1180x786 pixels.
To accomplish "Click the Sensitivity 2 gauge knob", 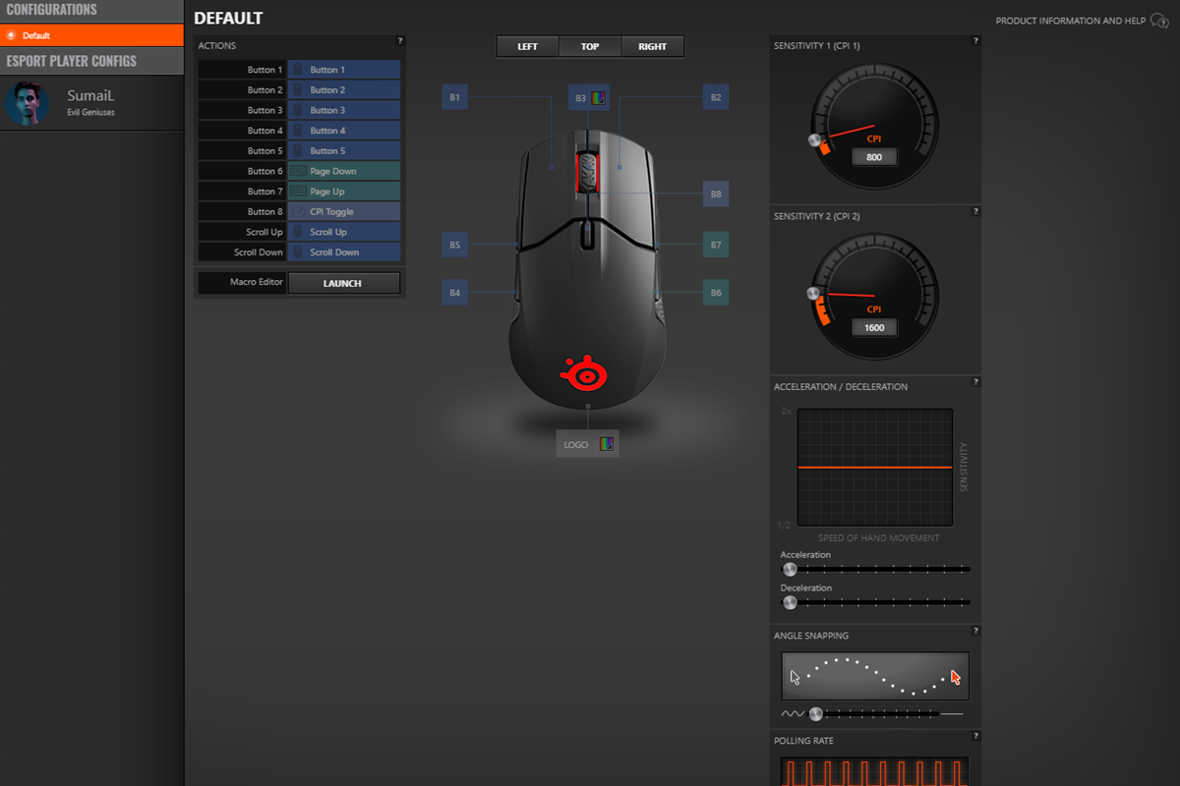I will tap(813, 293).
